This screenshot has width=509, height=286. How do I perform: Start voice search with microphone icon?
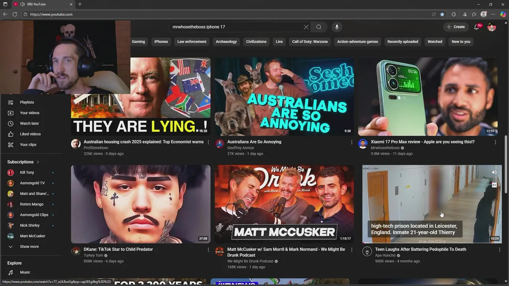(337, 27)
